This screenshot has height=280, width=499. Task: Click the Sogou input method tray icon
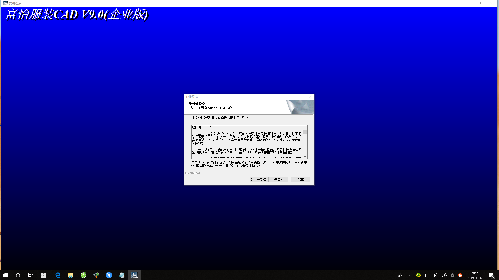(x=460, y=275)
